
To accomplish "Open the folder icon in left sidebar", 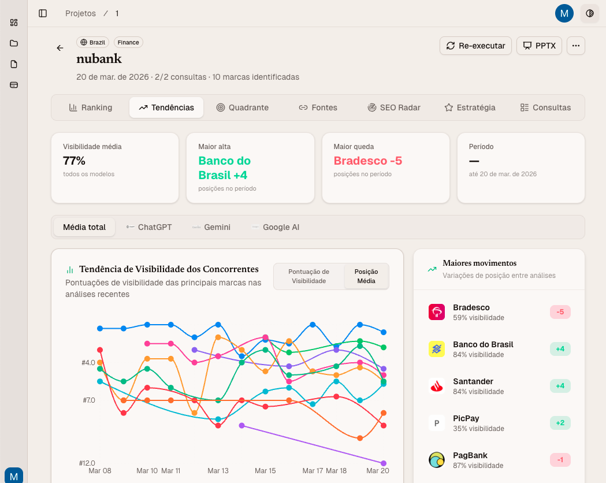I will pos(14,43).
